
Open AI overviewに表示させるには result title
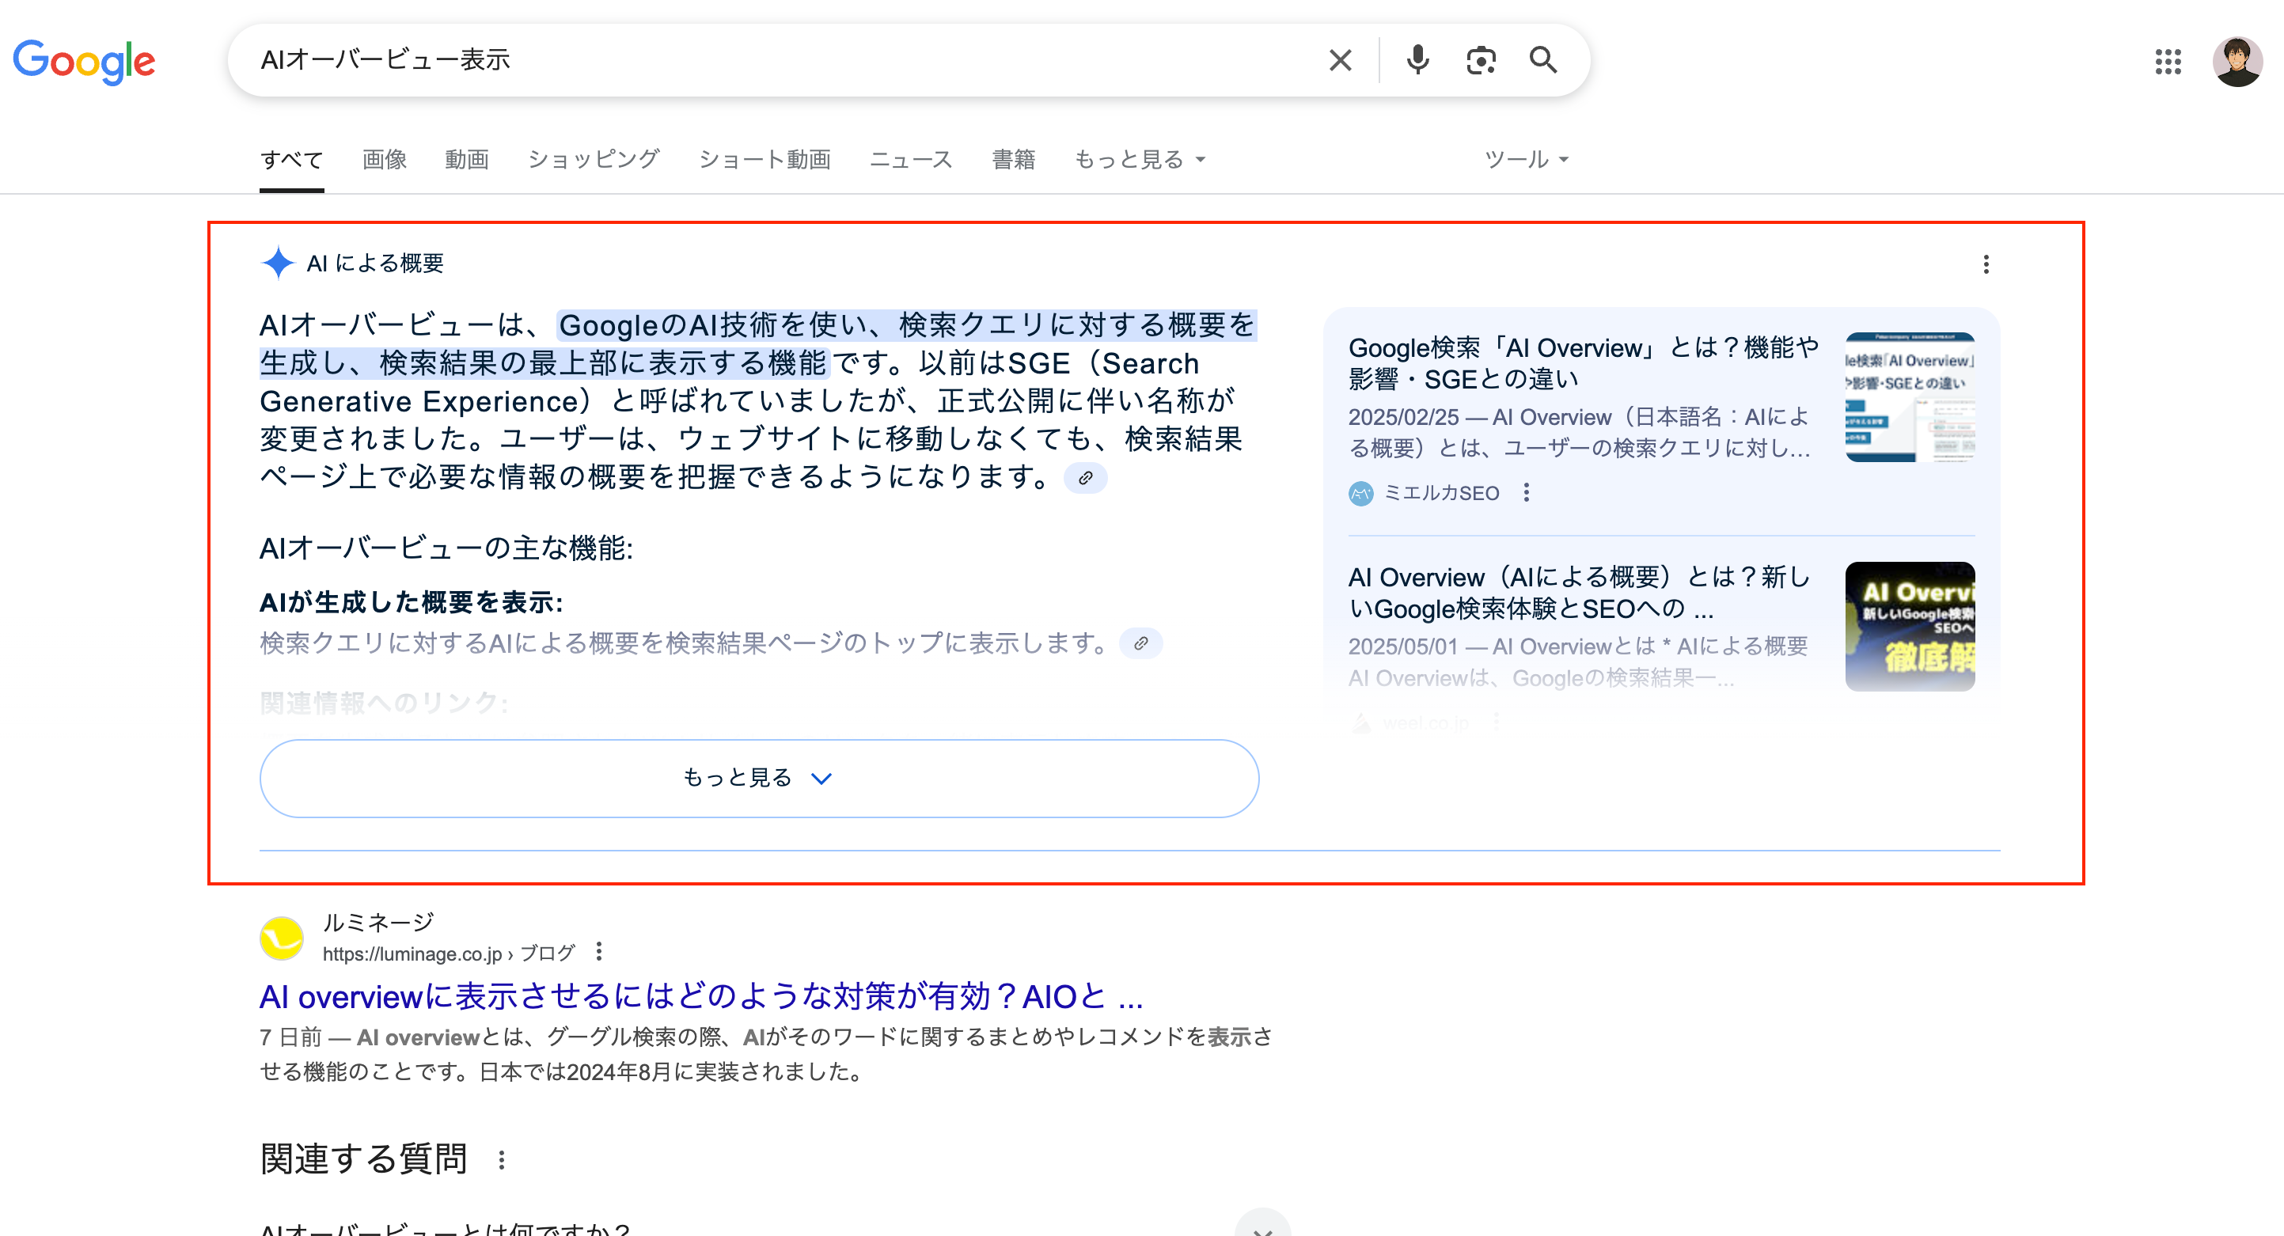point(701,996)
